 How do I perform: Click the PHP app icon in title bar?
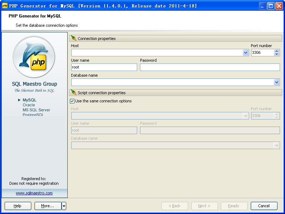tap(5, 6)
